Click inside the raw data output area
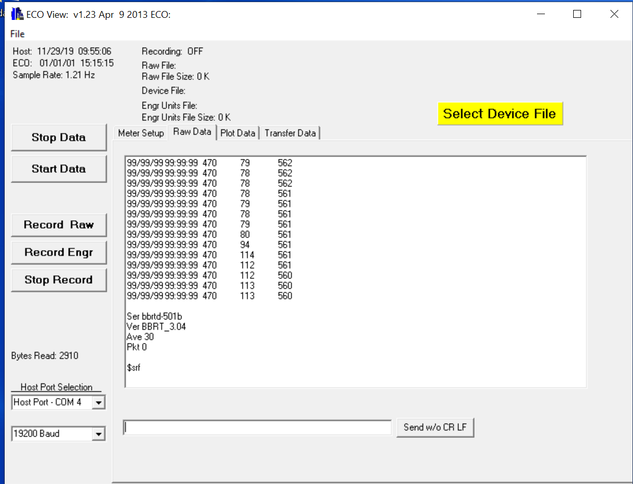 (420, 262)
